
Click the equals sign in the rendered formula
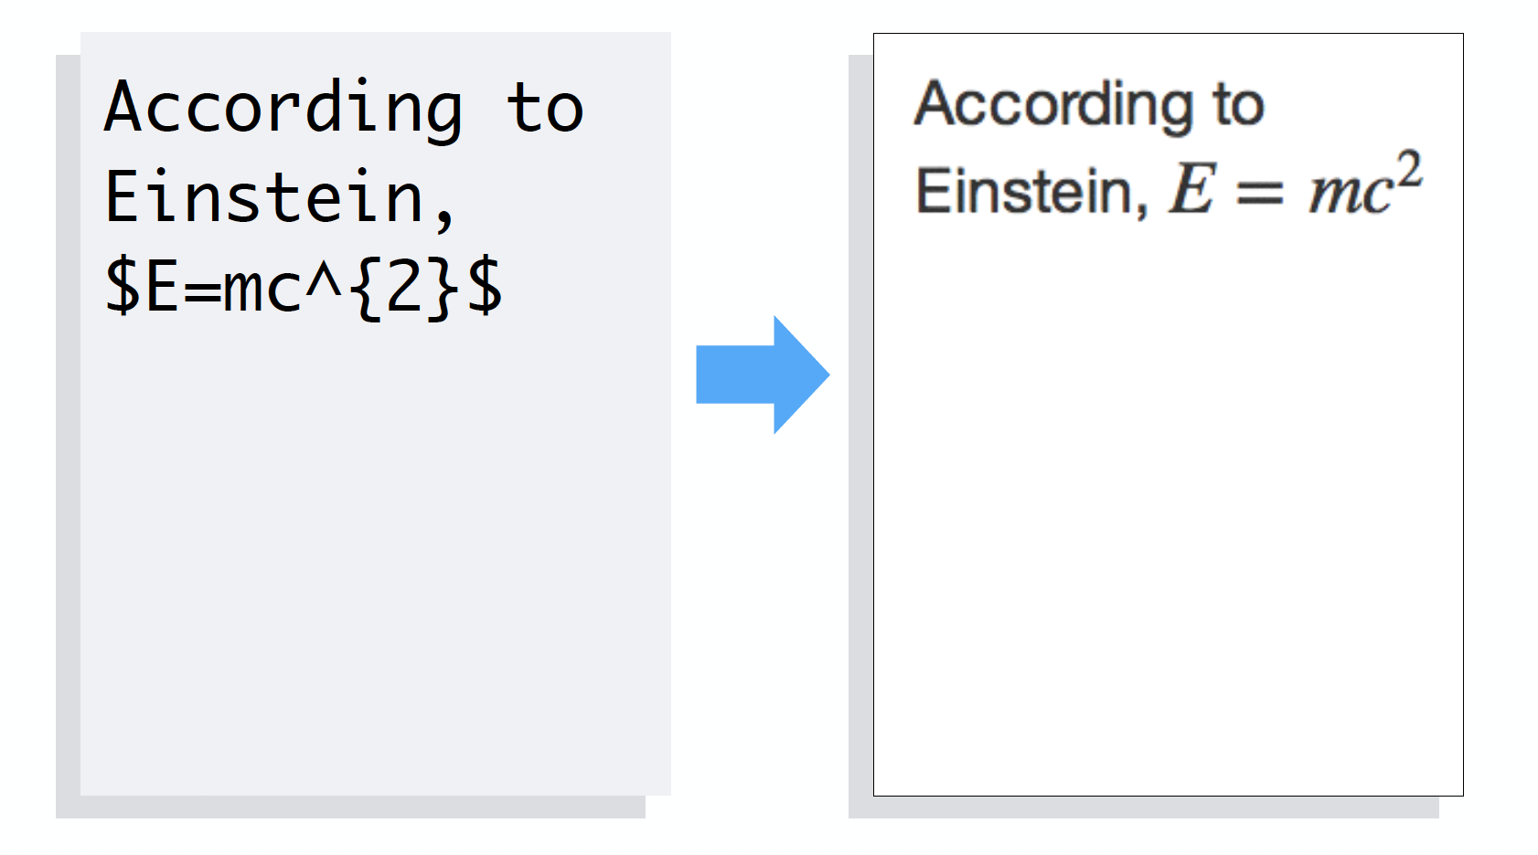pos(1259,195)
